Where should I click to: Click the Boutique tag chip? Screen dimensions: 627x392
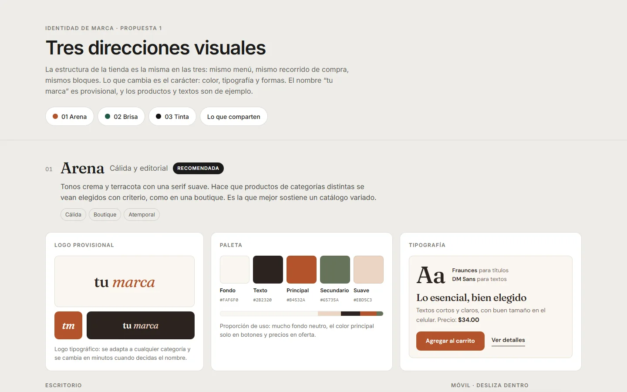pyautogui.click(x=105, y=215)
